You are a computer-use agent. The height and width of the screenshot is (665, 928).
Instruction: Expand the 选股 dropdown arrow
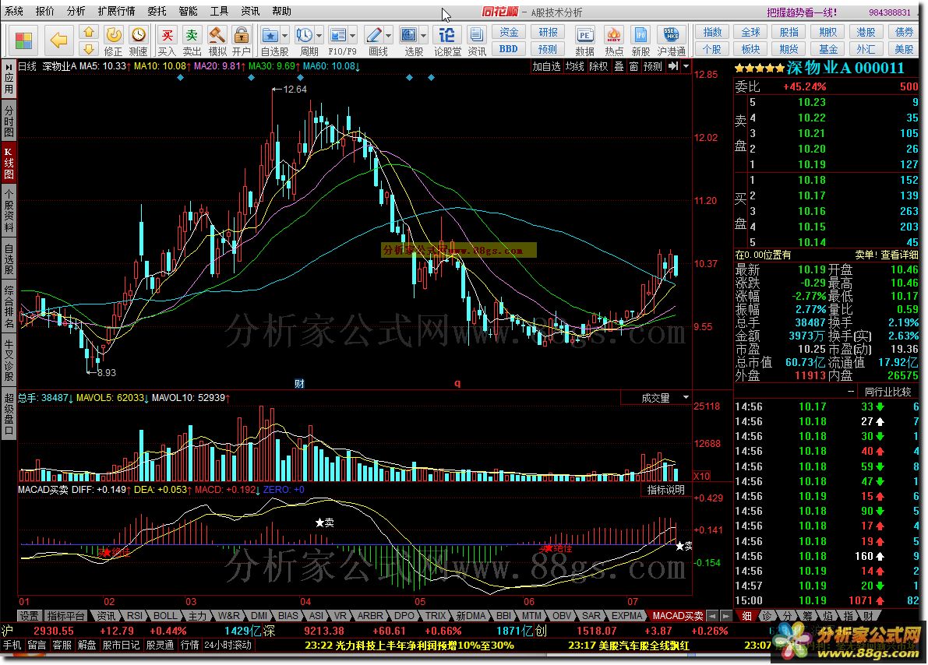point(423,36)
